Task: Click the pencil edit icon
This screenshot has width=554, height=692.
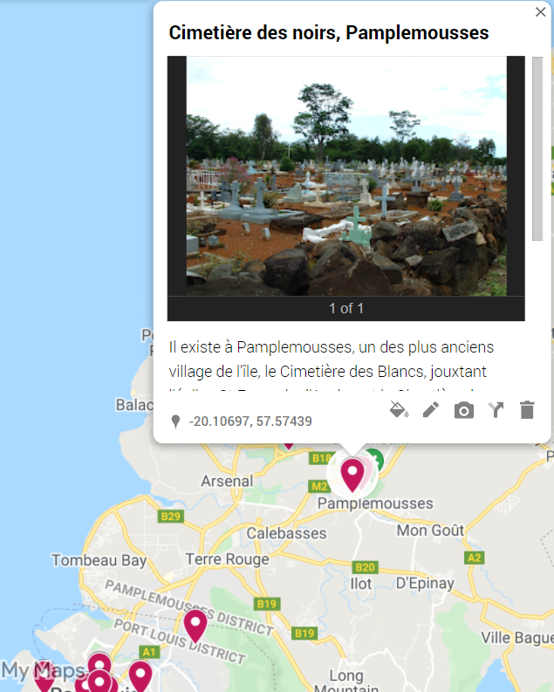Action: pyautogui.click(x=431, y=410)
